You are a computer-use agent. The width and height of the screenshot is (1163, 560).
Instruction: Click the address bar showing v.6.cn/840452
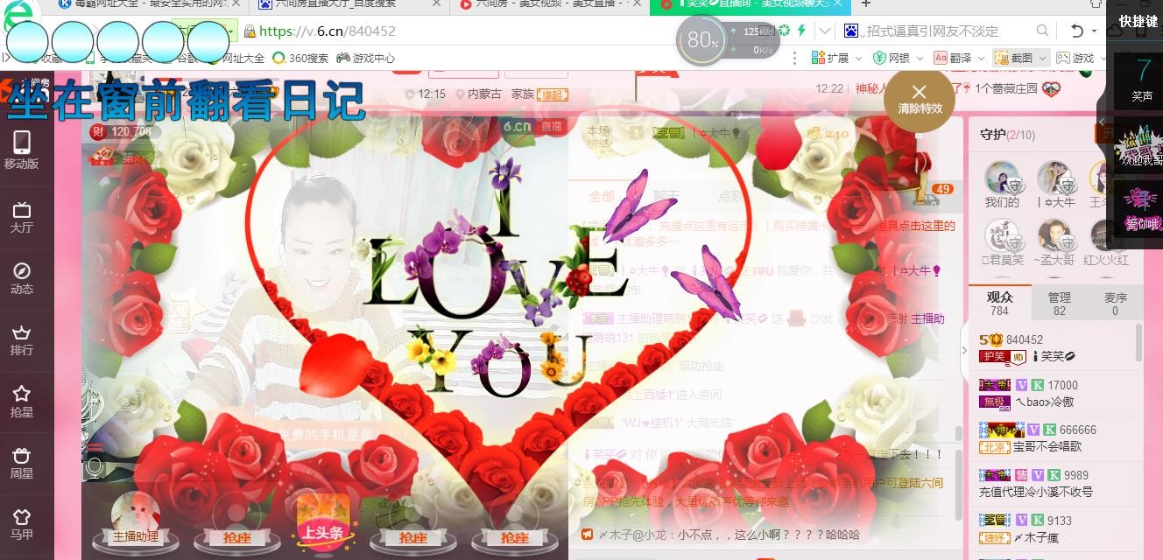(328, 31)
